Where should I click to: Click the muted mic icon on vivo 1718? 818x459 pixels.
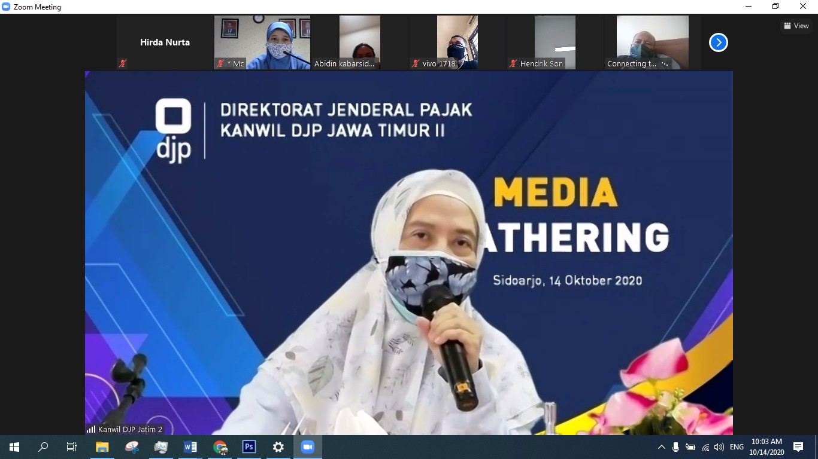point(416,63)
